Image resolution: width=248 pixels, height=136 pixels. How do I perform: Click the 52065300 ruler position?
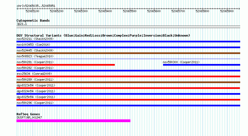tap(81, 11)
